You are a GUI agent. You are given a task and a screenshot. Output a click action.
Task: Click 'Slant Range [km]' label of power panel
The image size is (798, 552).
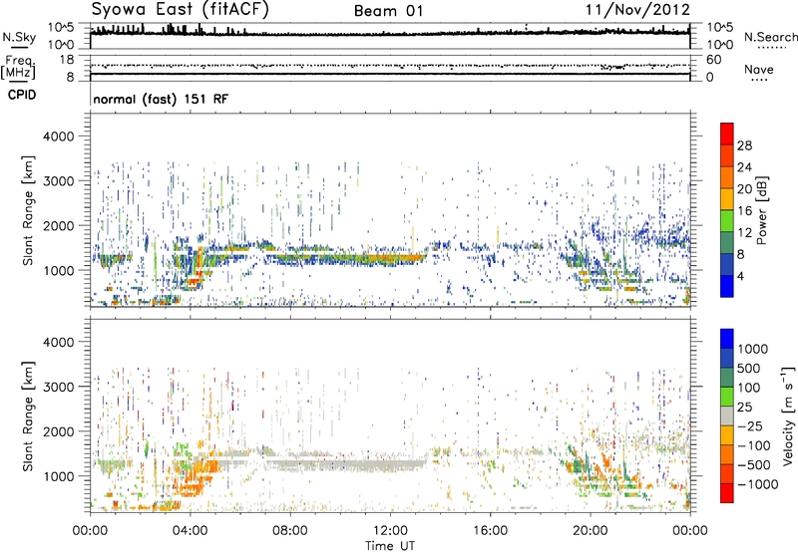pos(28,210)
